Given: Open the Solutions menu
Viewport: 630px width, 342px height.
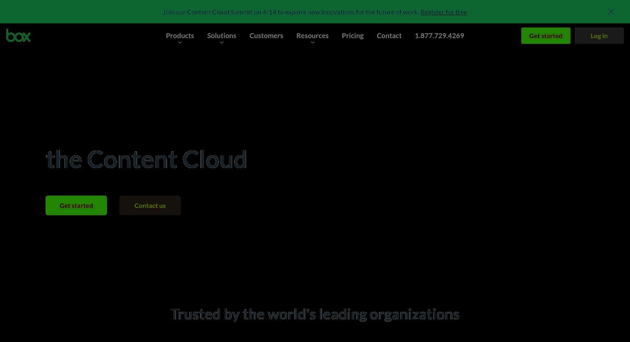Looking at the screenshot, I should 221,36.
